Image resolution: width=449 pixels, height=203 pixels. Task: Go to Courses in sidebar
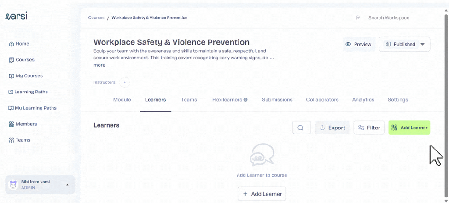tap(22, 60)
